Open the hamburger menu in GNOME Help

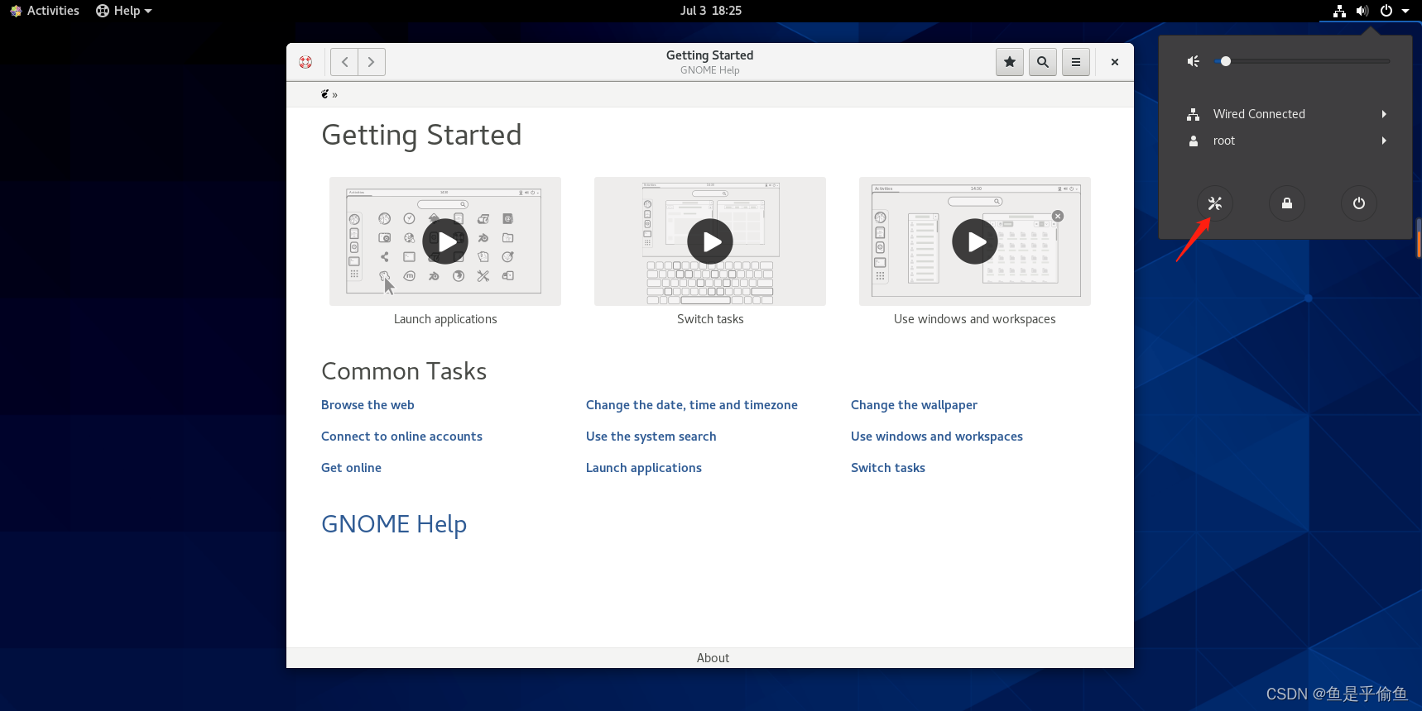1076,62
